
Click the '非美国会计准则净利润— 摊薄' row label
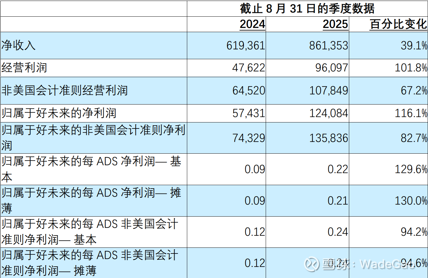[x=90, y=263]
